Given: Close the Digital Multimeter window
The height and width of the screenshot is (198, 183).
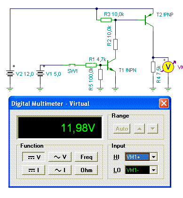Looking at the screenshot, I should [164, 103].
